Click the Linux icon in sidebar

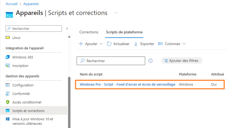(8, 38)
